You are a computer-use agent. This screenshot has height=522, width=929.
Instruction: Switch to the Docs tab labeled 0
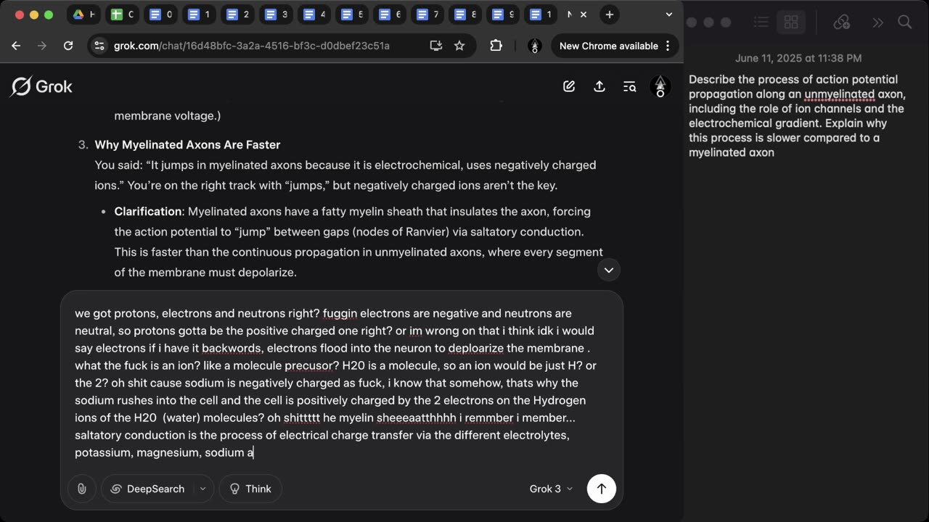(160, 14)
